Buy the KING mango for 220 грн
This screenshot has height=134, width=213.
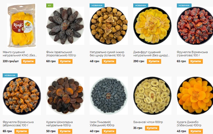[x=28, y=61]
